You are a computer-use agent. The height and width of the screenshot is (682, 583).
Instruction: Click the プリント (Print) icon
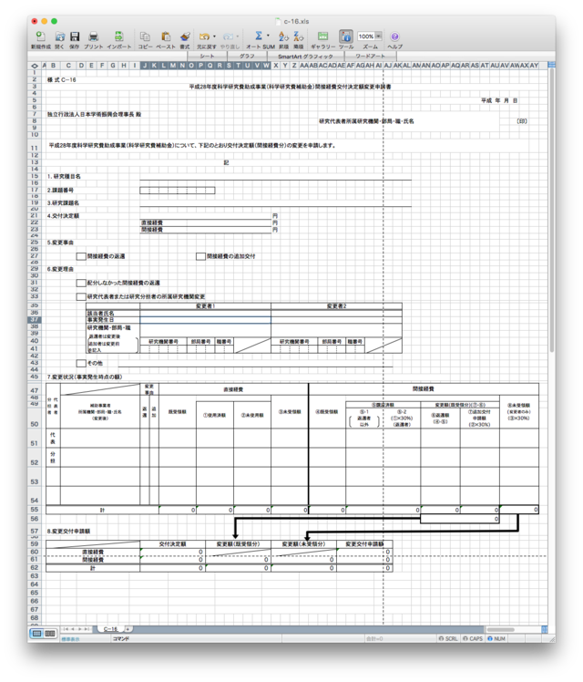click(94, 36)
